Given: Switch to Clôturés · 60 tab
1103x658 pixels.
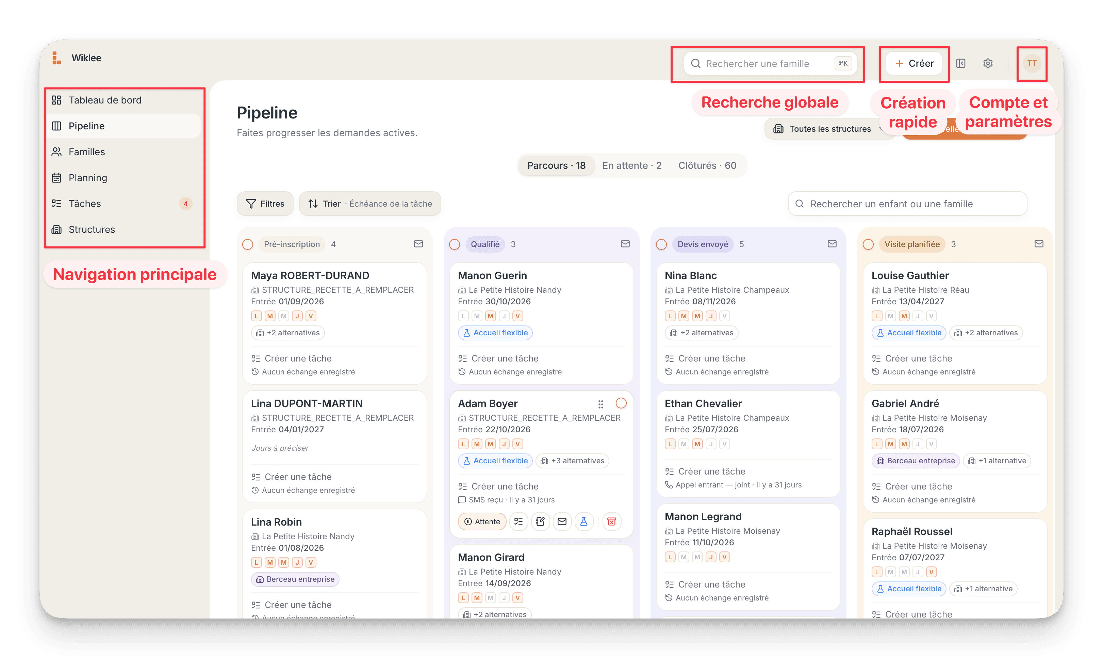Looking at the screenshot, I should [x=707, y=165].
